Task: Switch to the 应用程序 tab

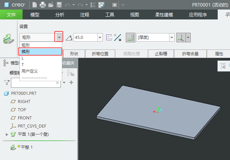Action: (198, 15)
